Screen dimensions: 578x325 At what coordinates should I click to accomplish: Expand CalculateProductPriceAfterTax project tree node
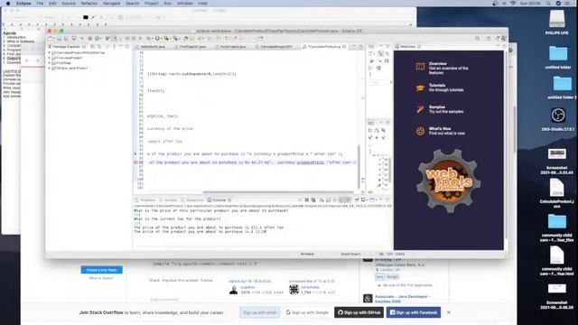[x=49, y=52]
